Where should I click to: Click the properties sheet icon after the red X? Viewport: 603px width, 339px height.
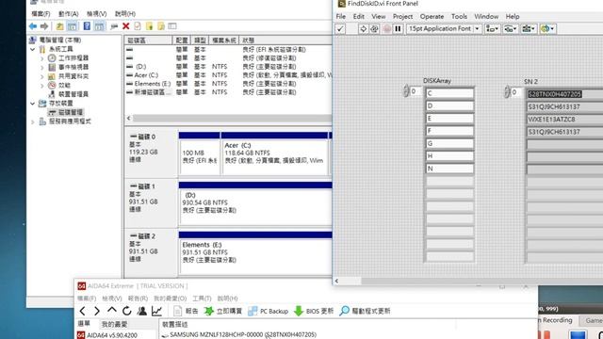138,26
